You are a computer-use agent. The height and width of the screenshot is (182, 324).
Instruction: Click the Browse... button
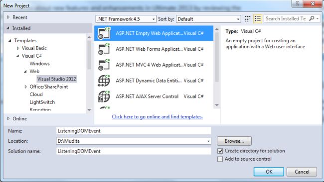(x=234, y=141)
